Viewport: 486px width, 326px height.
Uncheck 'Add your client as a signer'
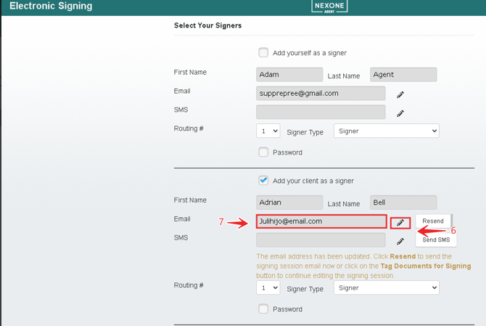click(263, 180)
